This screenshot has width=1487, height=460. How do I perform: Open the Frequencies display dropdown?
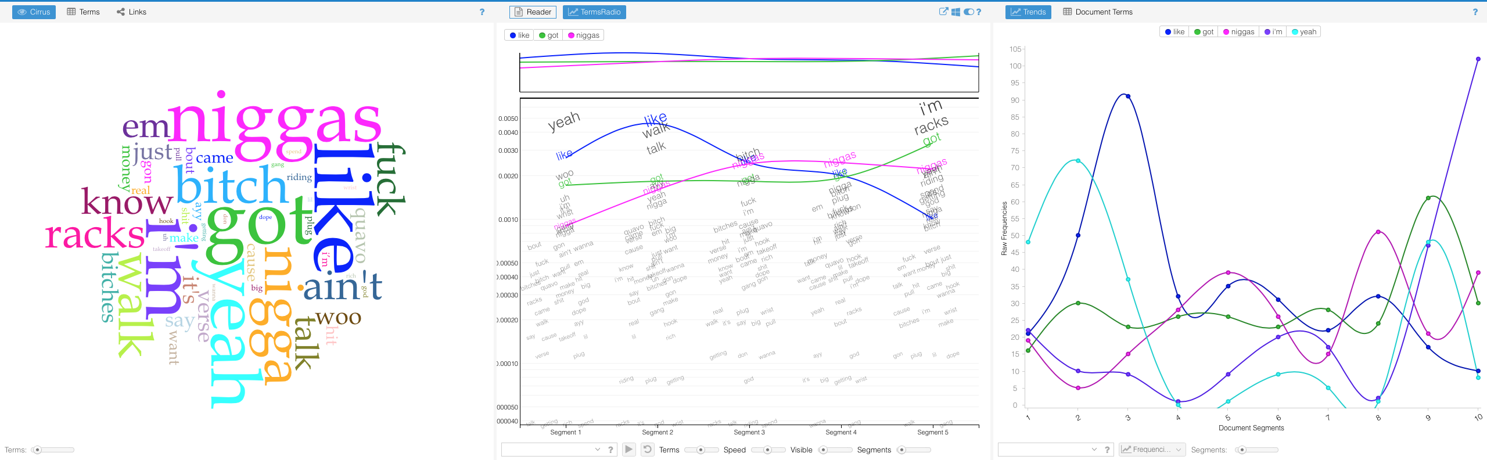1152,450
